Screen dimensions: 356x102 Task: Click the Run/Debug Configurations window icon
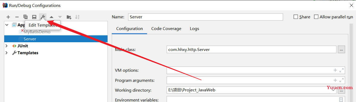tap(5, 5)
